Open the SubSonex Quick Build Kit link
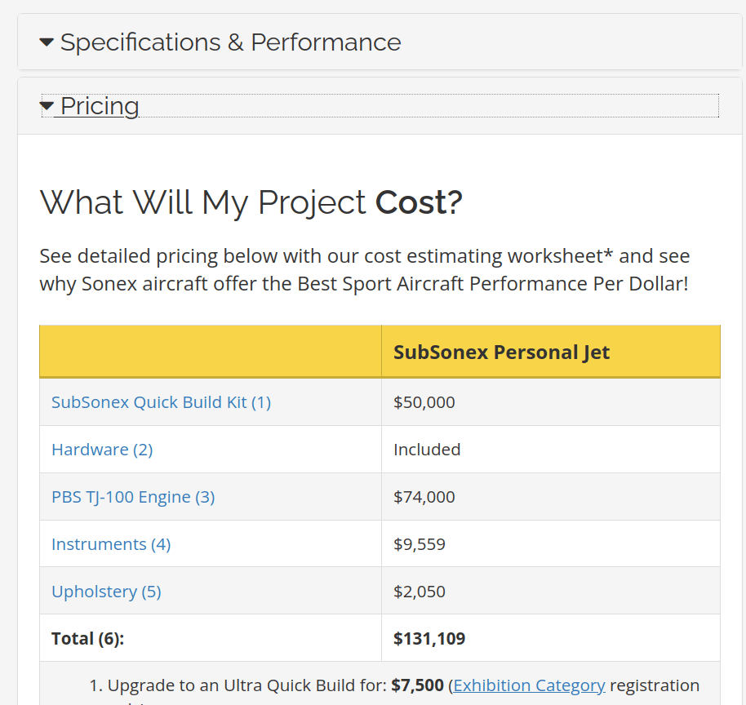 pyautogui.click(x=161, y=402)
